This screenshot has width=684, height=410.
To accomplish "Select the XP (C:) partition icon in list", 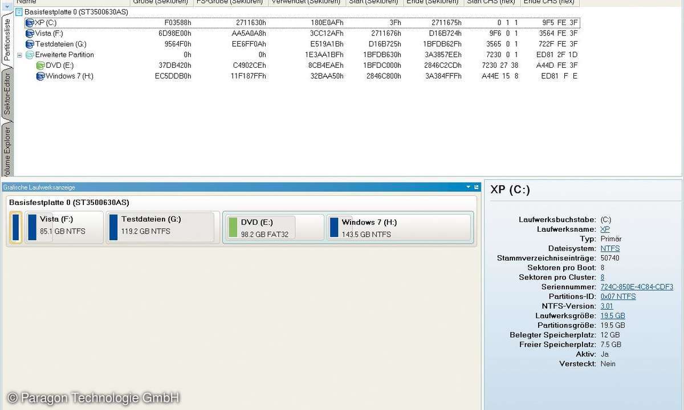I will coord(30,23).
